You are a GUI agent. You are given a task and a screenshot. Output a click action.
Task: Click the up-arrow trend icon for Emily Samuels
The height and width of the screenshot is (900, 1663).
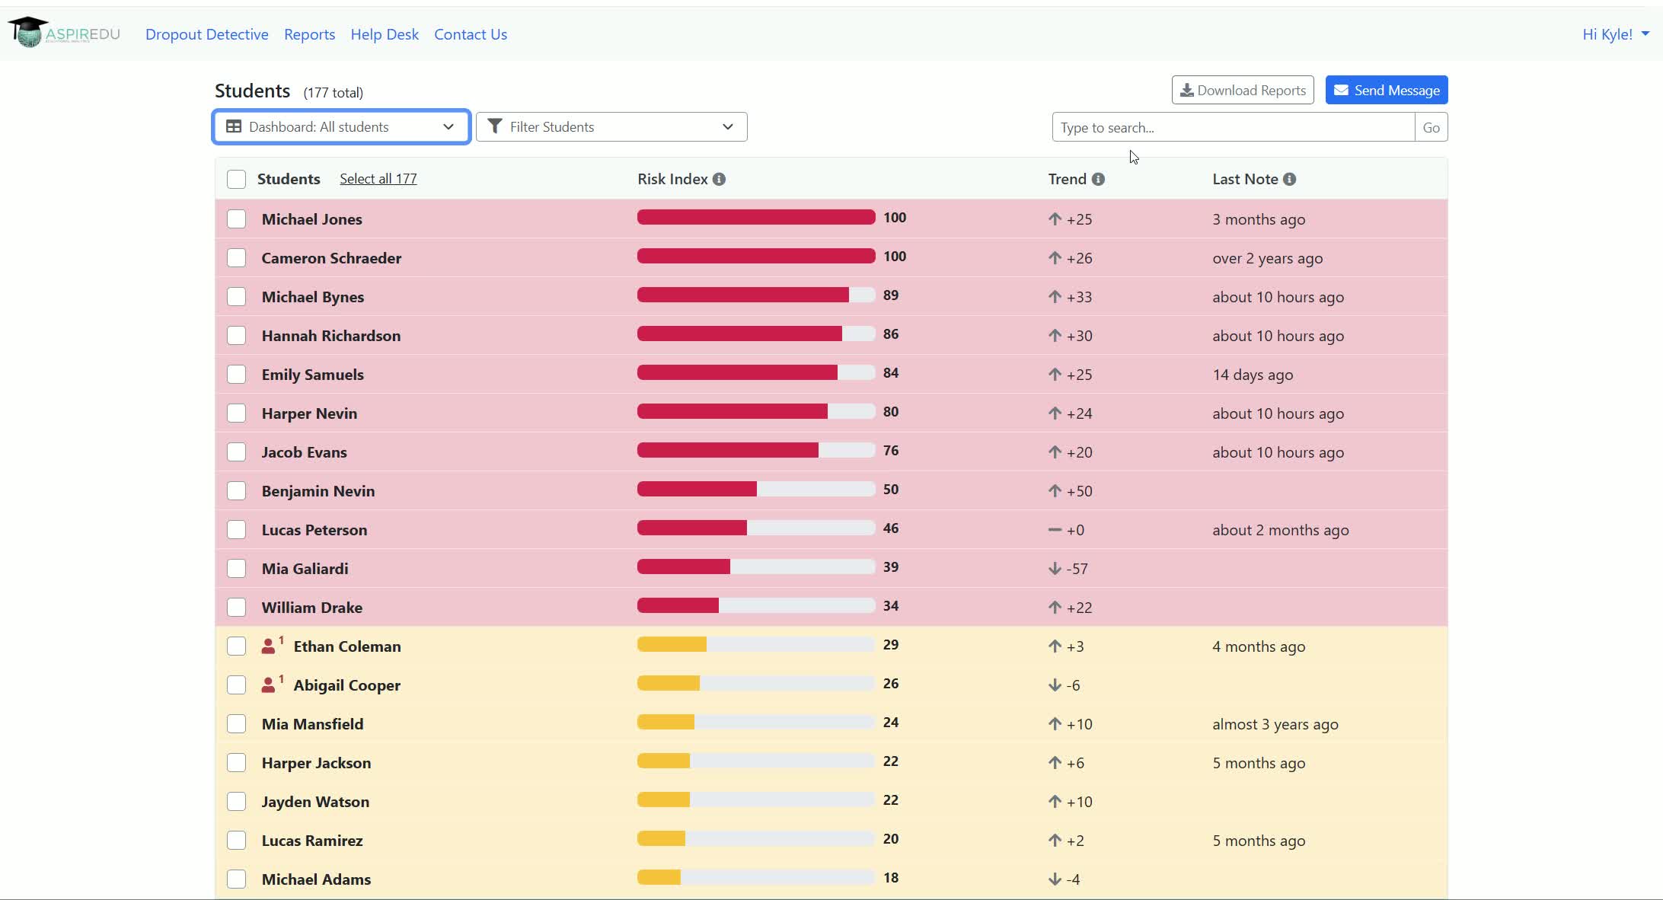(x=1055, y=375)
